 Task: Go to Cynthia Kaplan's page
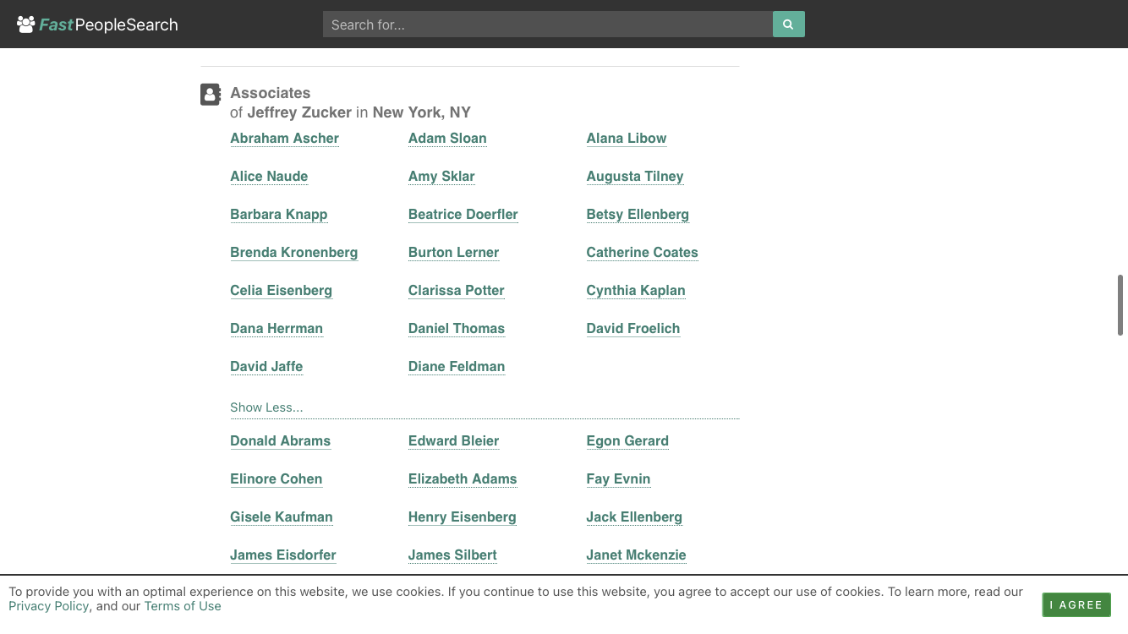[636, 290]
